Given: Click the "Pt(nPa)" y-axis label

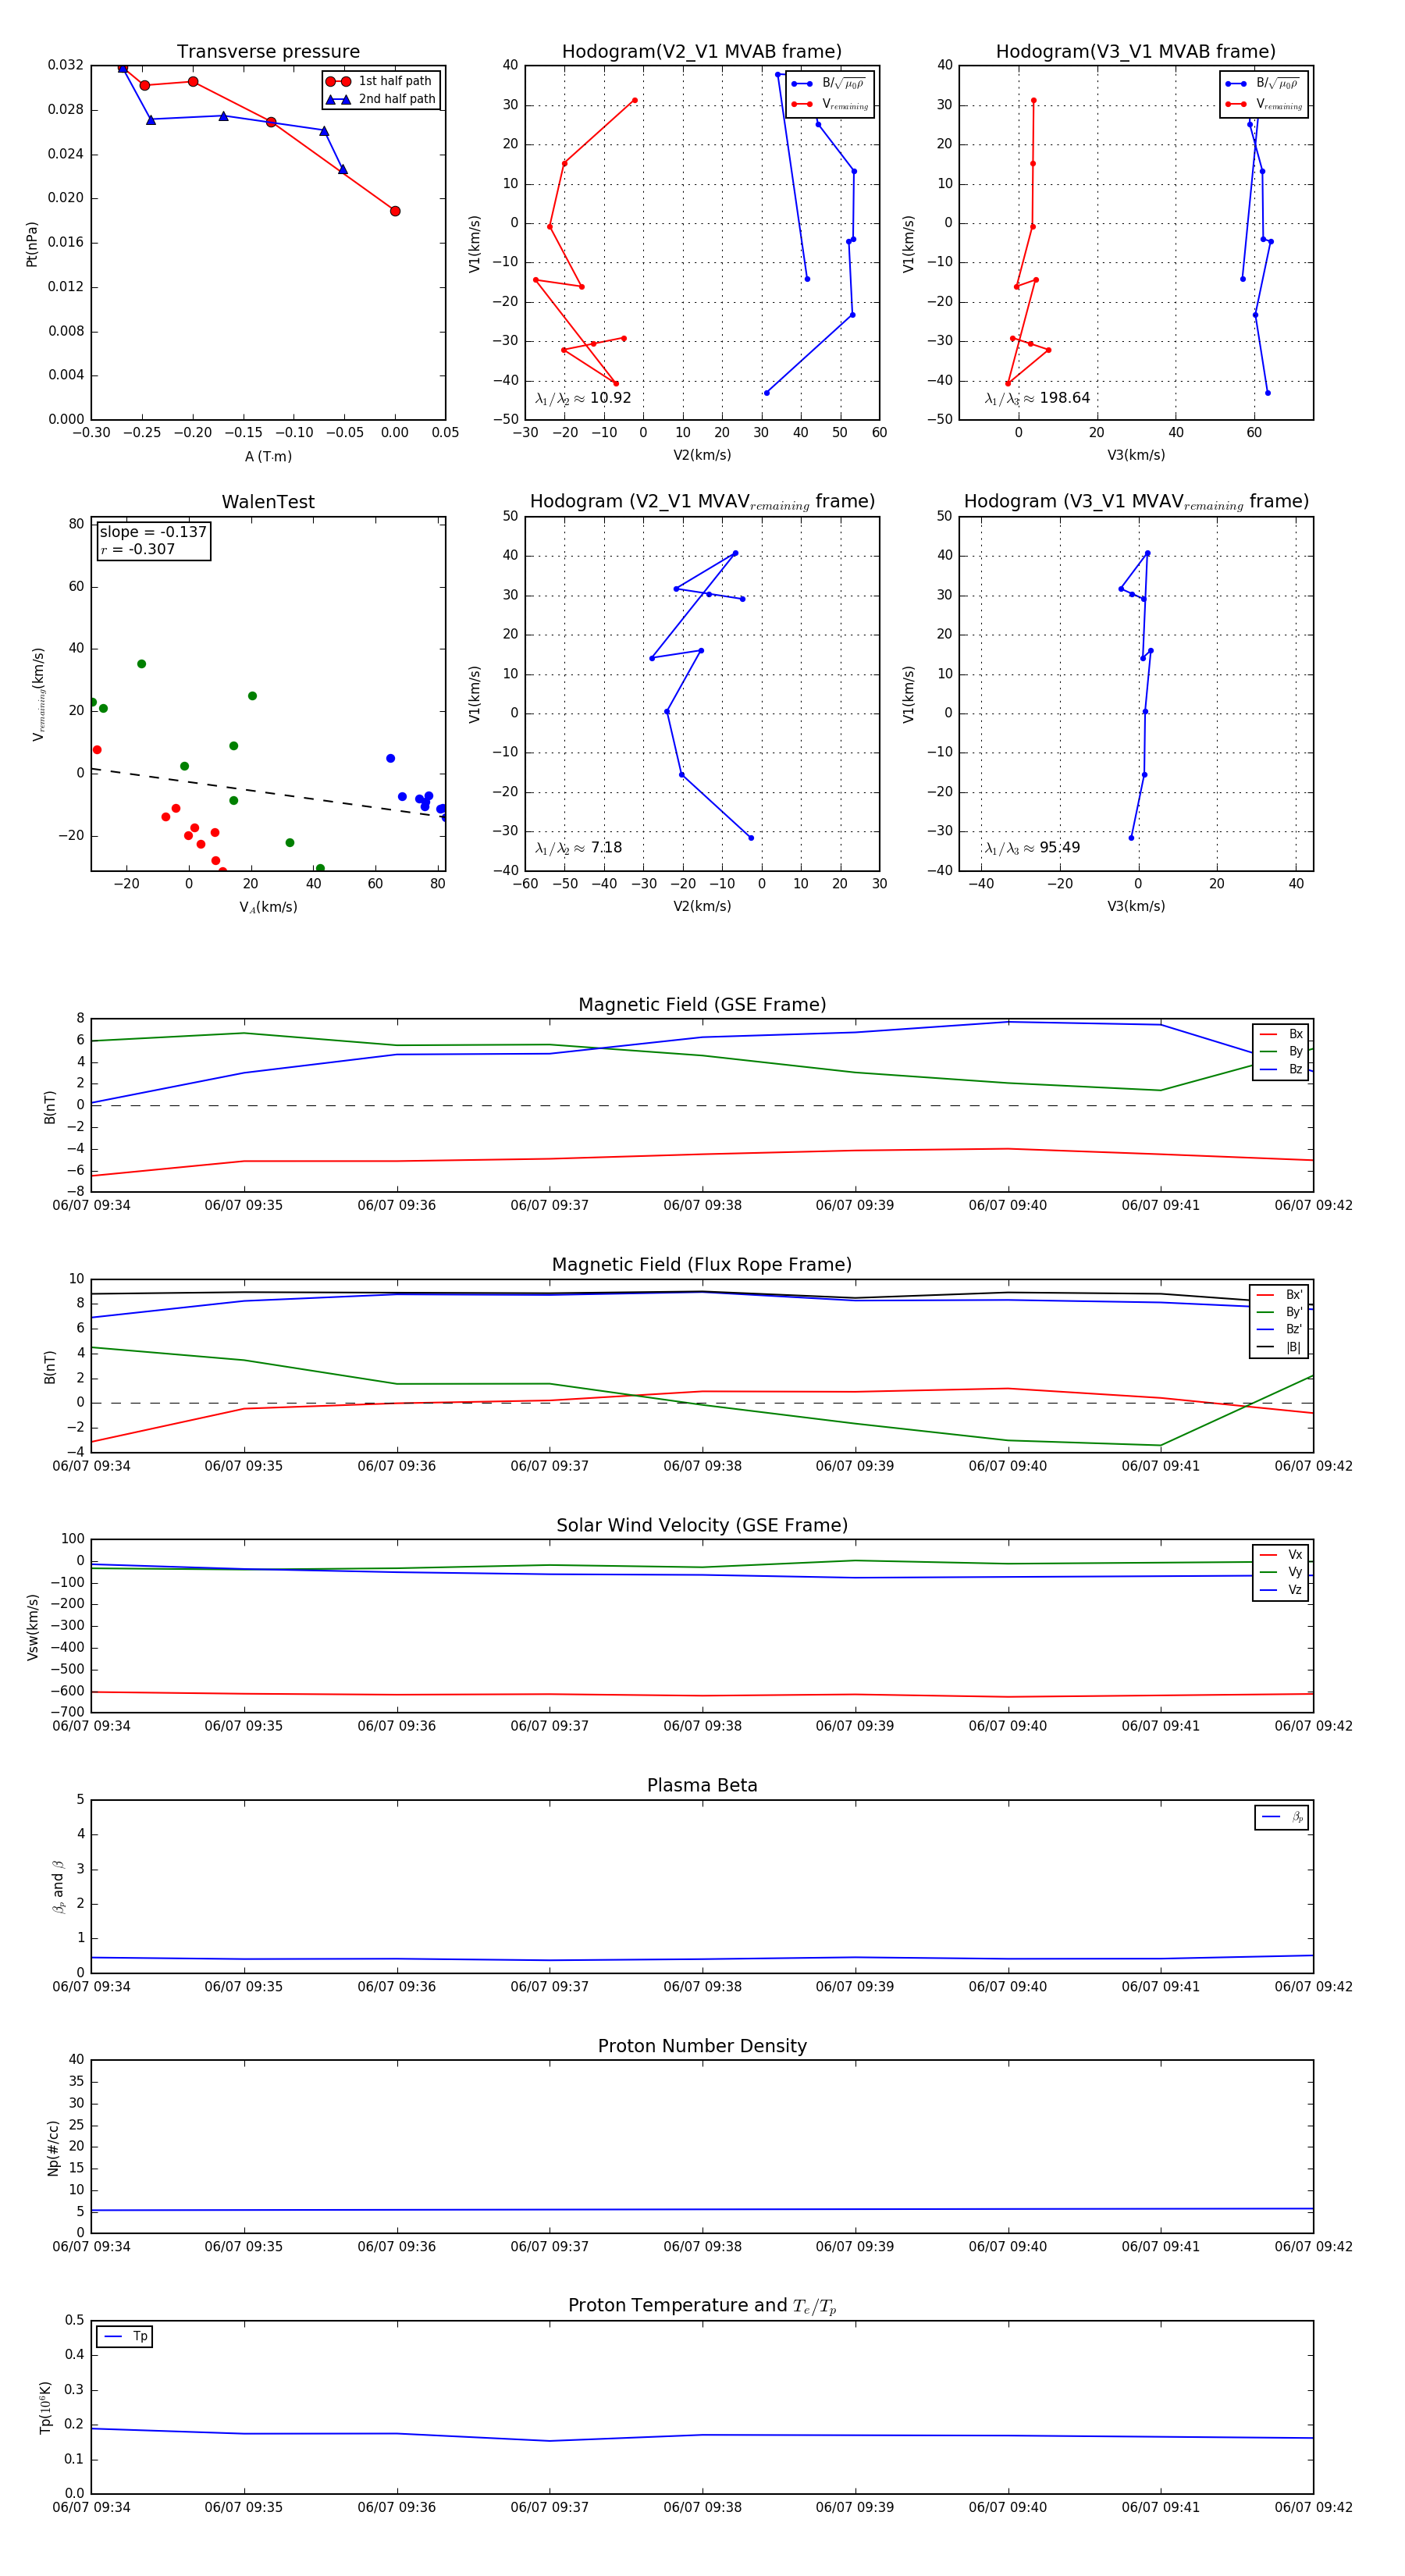Looking at the screenshot, I should tap(32, 244).
